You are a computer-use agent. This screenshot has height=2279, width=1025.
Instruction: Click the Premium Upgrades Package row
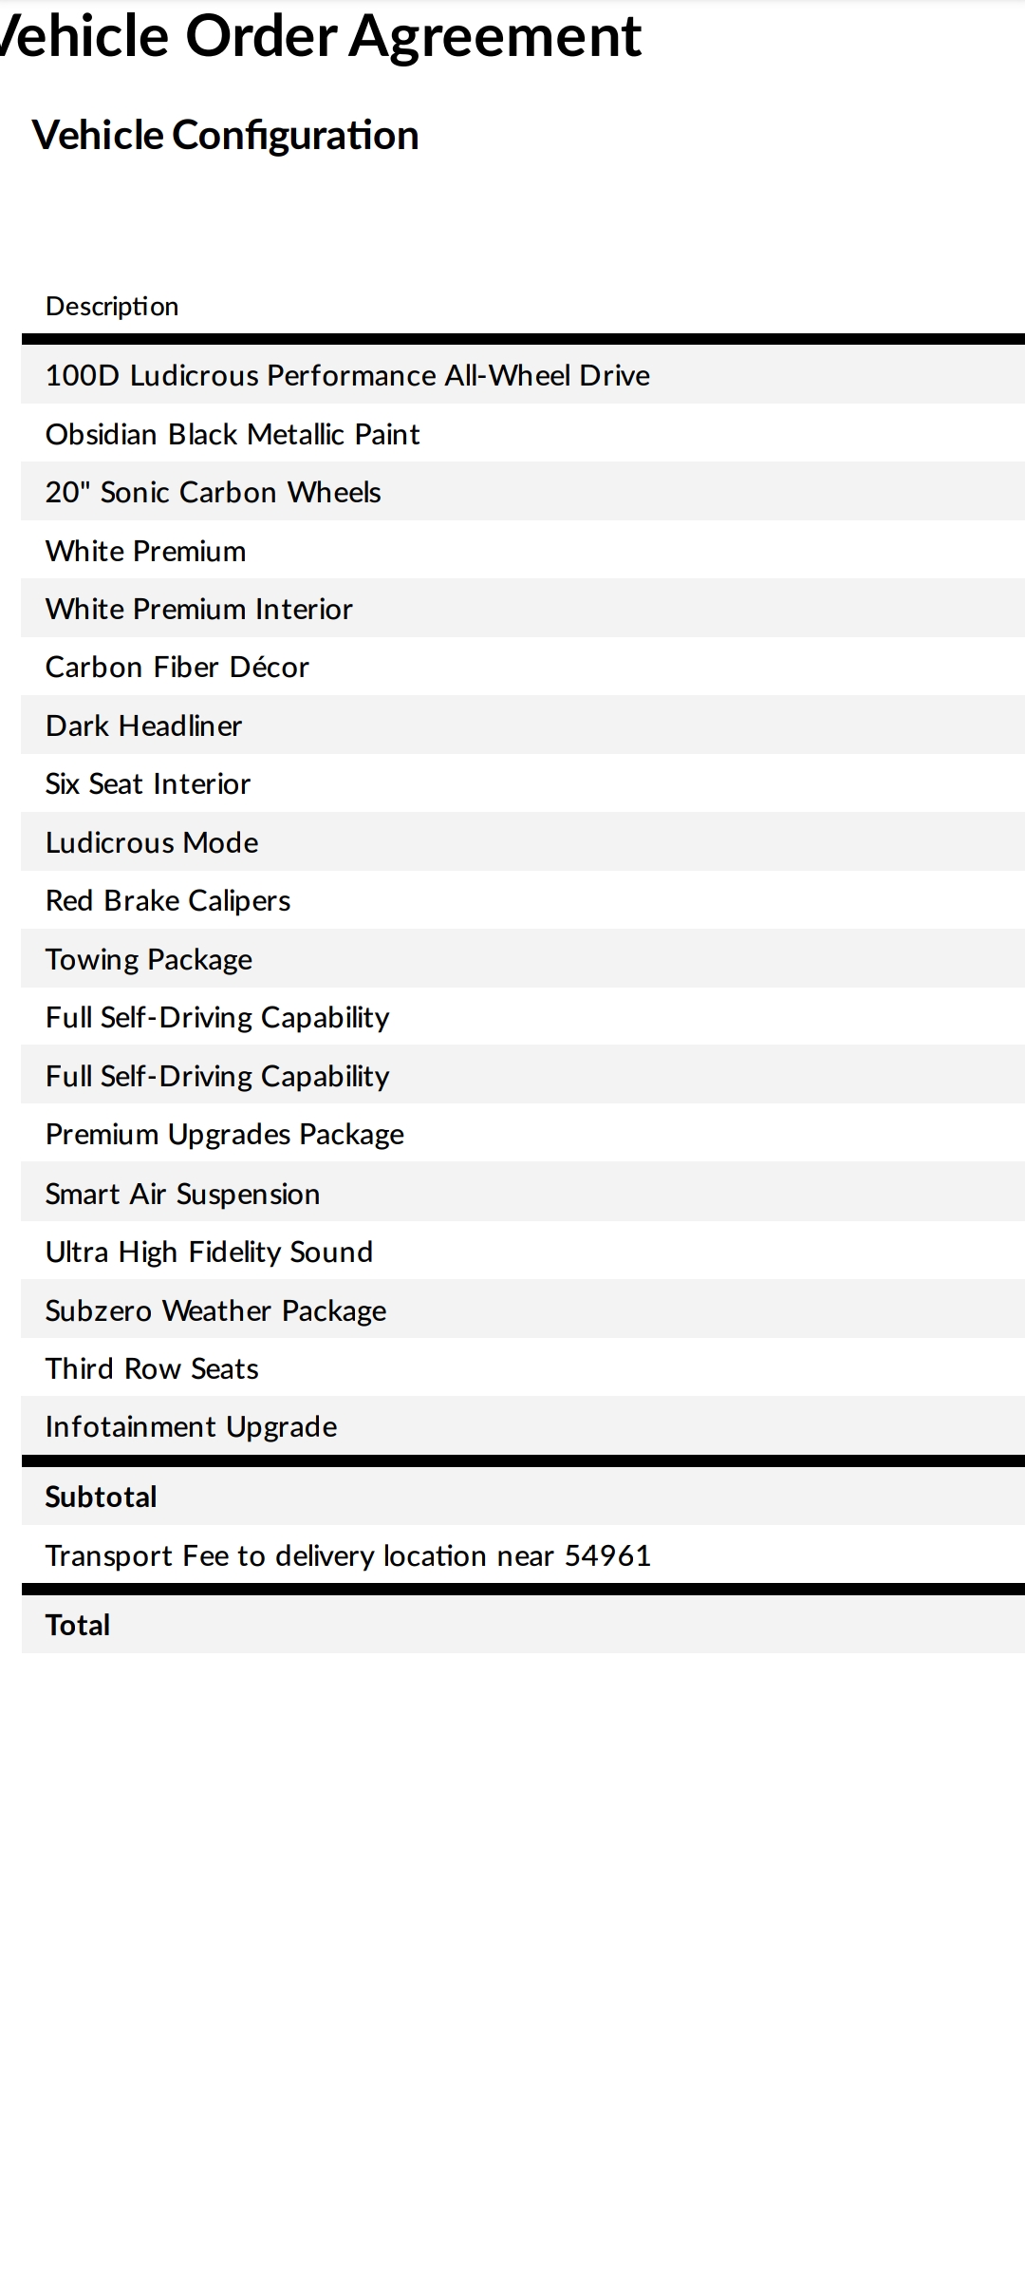tap(225, 1135)
